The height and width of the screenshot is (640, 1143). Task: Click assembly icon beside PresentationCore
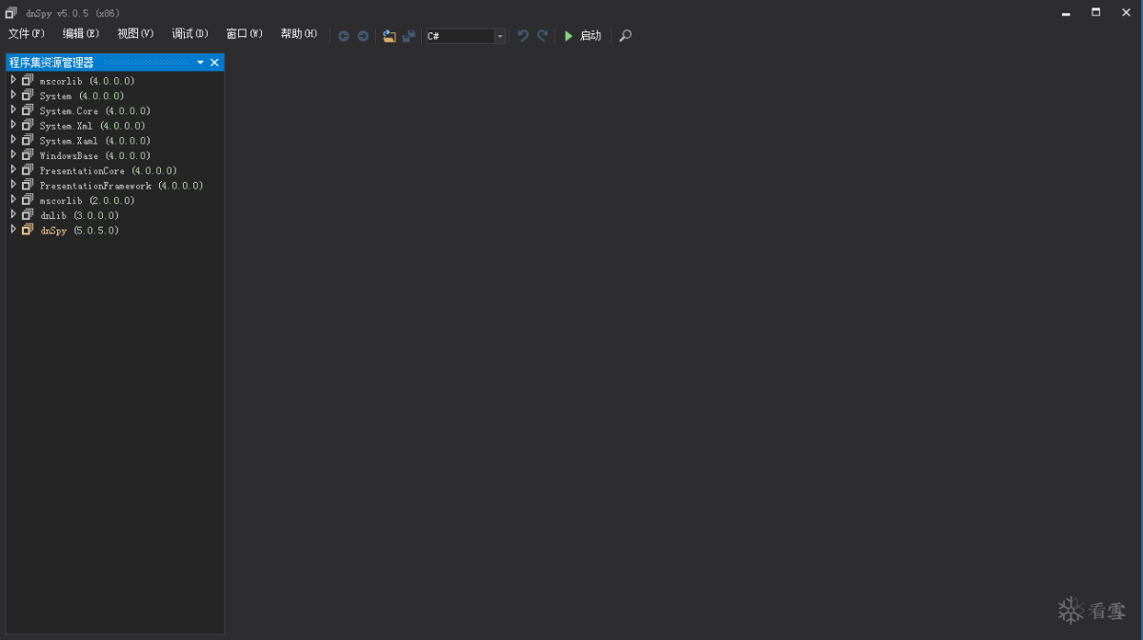point(28,170)
